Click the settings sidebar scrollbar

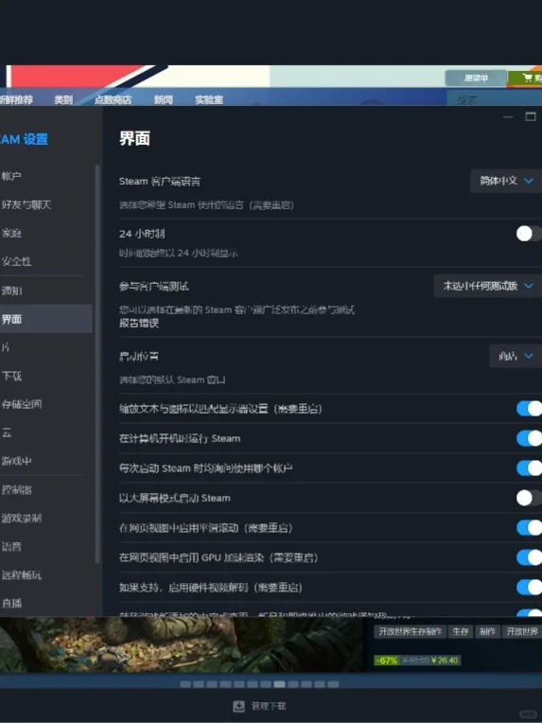point(97,363)
